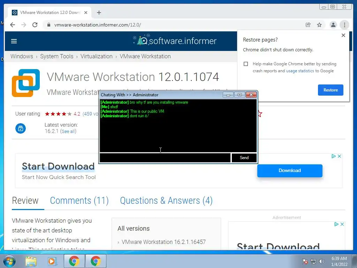Open the usage statistics link

pyautogui.click(x=300, y=71)
